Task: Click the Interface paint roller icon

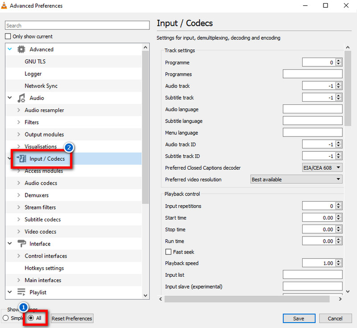Action: click(x=21, y=244)
